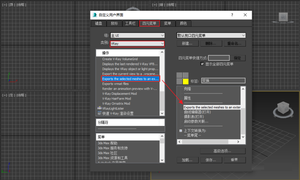Image resolution: width=300 pixels, height=180 pixels.
Task: Select 3ds Max 资源和工具 menu item
Action: pyautogui.click(x=112, y=158)
